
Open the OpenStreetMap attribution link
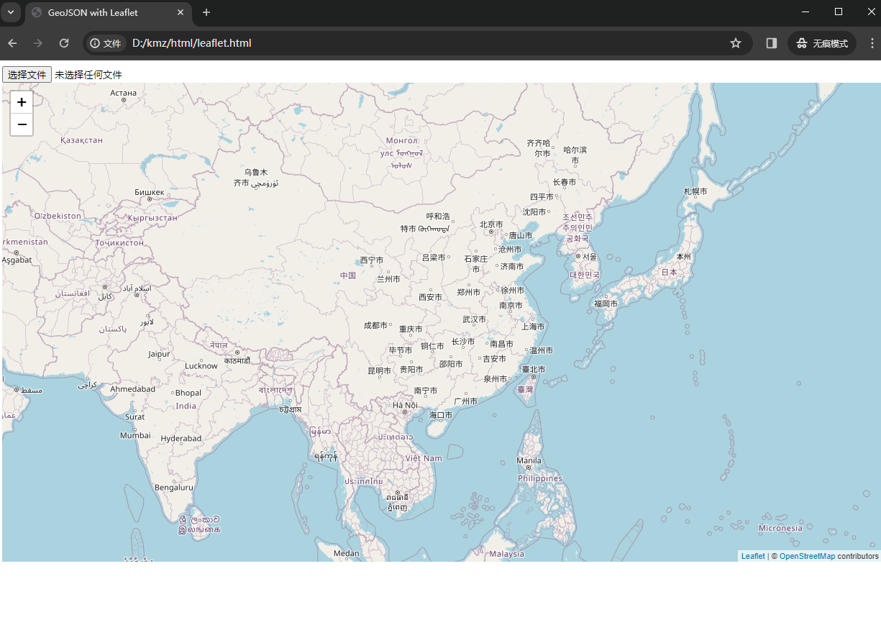(807, 555)
